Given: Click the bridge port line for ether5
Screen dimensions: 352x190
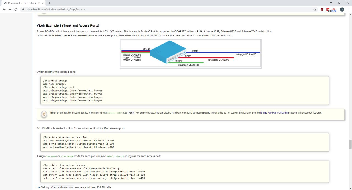Looking at the screenshot, I should [x=73, y=100].
